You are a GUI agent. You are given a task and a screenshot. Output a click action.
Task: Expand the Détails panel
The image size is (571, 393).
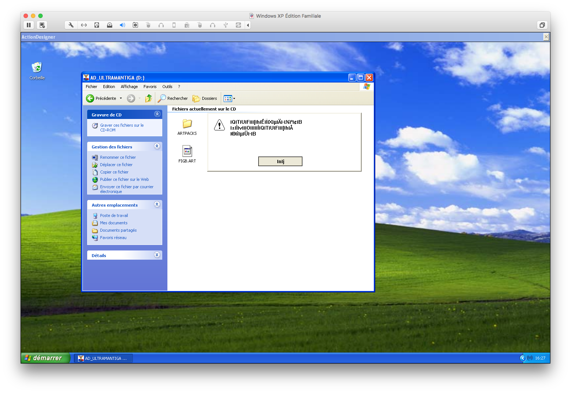[x=157, y=255]
